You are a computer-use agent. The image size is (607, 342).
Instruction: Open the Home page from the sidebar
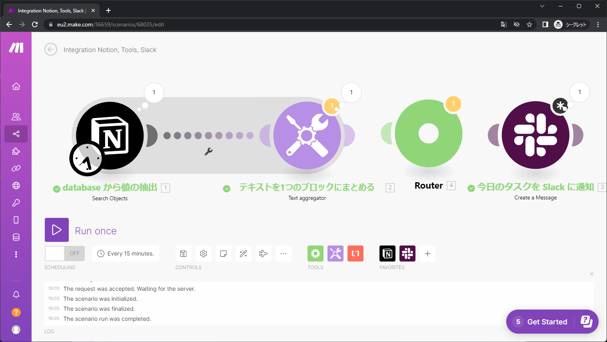point(16,86)
